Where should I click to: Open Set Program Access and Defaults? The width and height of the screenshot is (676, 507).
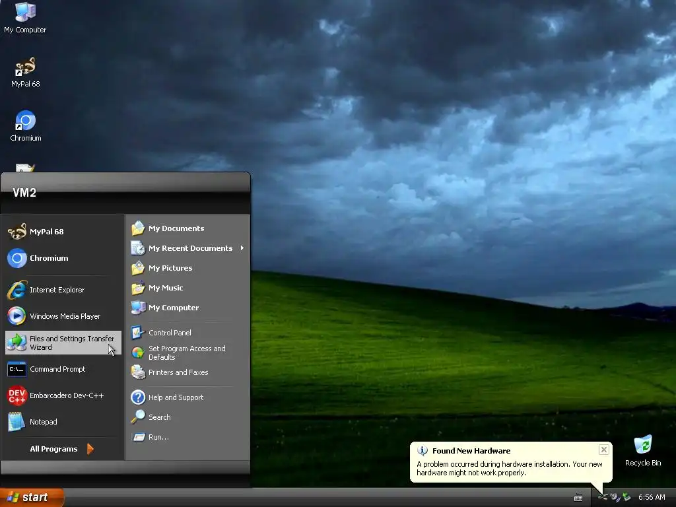(x=188, y=353)
